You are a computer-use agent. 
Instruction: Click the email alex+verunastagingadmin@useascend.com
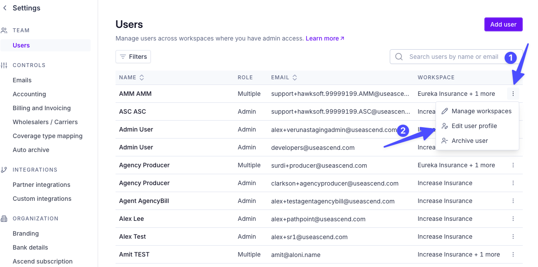[334, 129]
